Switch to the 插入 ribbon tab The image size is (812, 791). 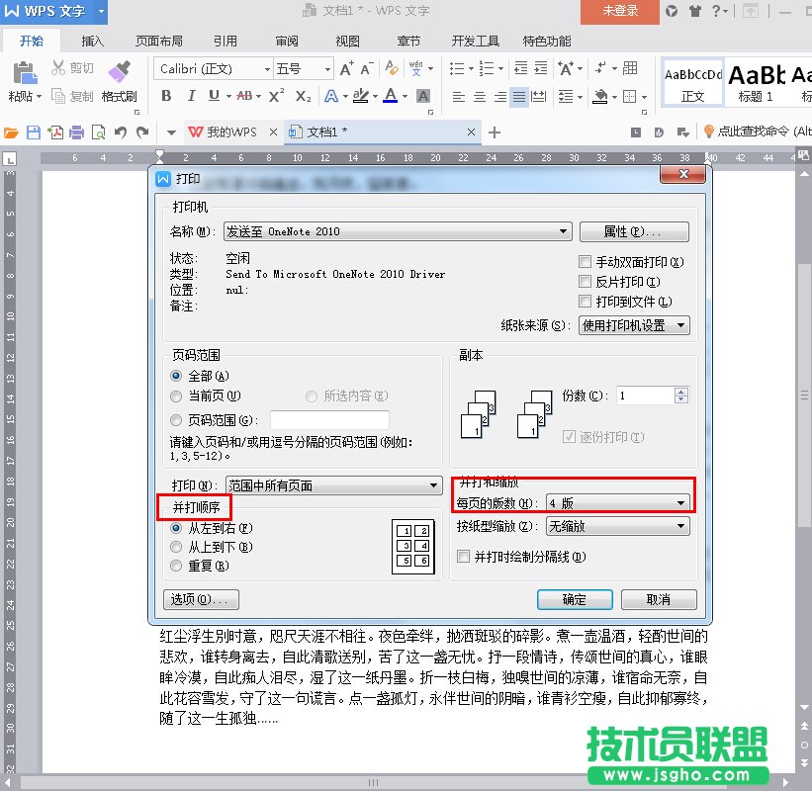[93, 42]
